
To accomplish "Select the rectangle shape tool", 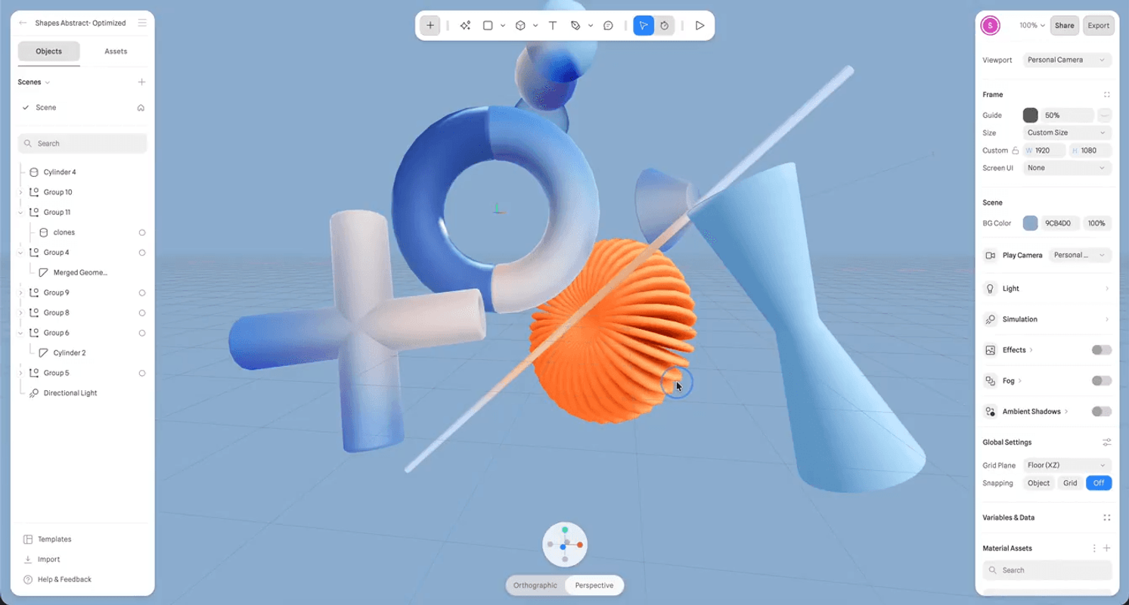I will tap(488, 26).
